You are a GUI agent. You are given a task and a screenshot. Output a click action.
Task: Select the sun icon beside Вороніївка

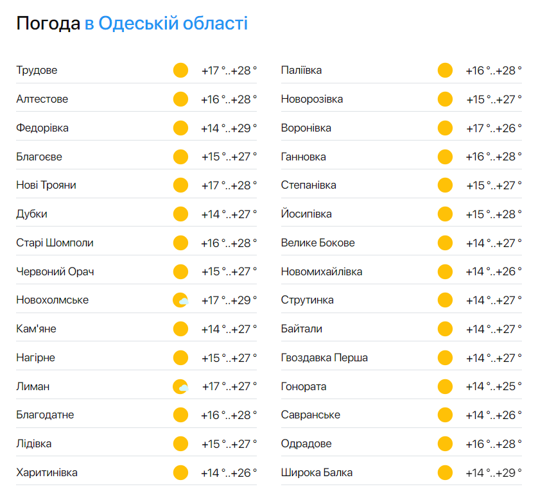[x=445, y=128]
